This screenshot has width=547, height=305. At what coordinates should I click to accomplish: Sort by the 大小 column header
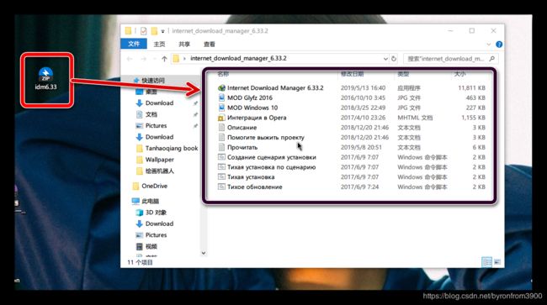tap(460, 74)
